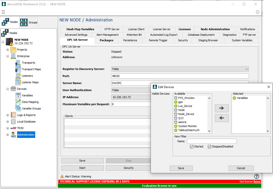The height and width of the screenshot is (189, 273).
Task: Click the Start button
Action: [82, 168]
